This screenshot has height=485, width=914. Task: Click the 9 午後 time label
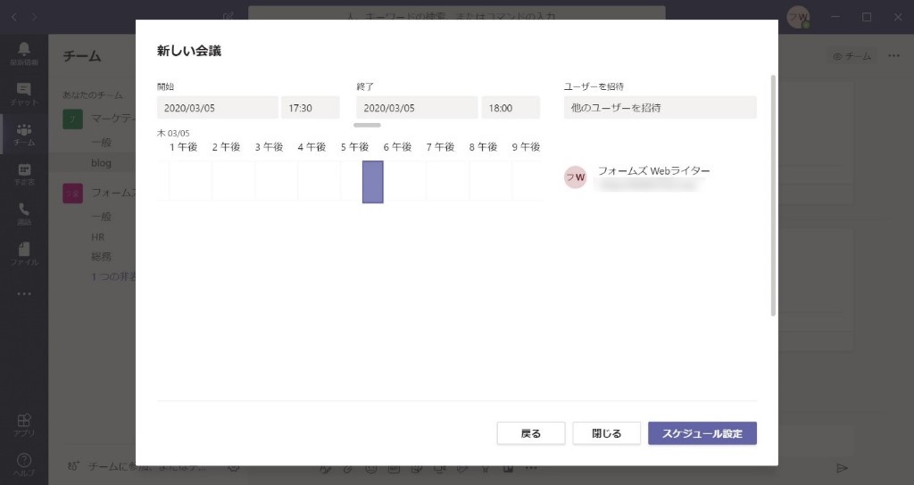[x=526, y=147]
